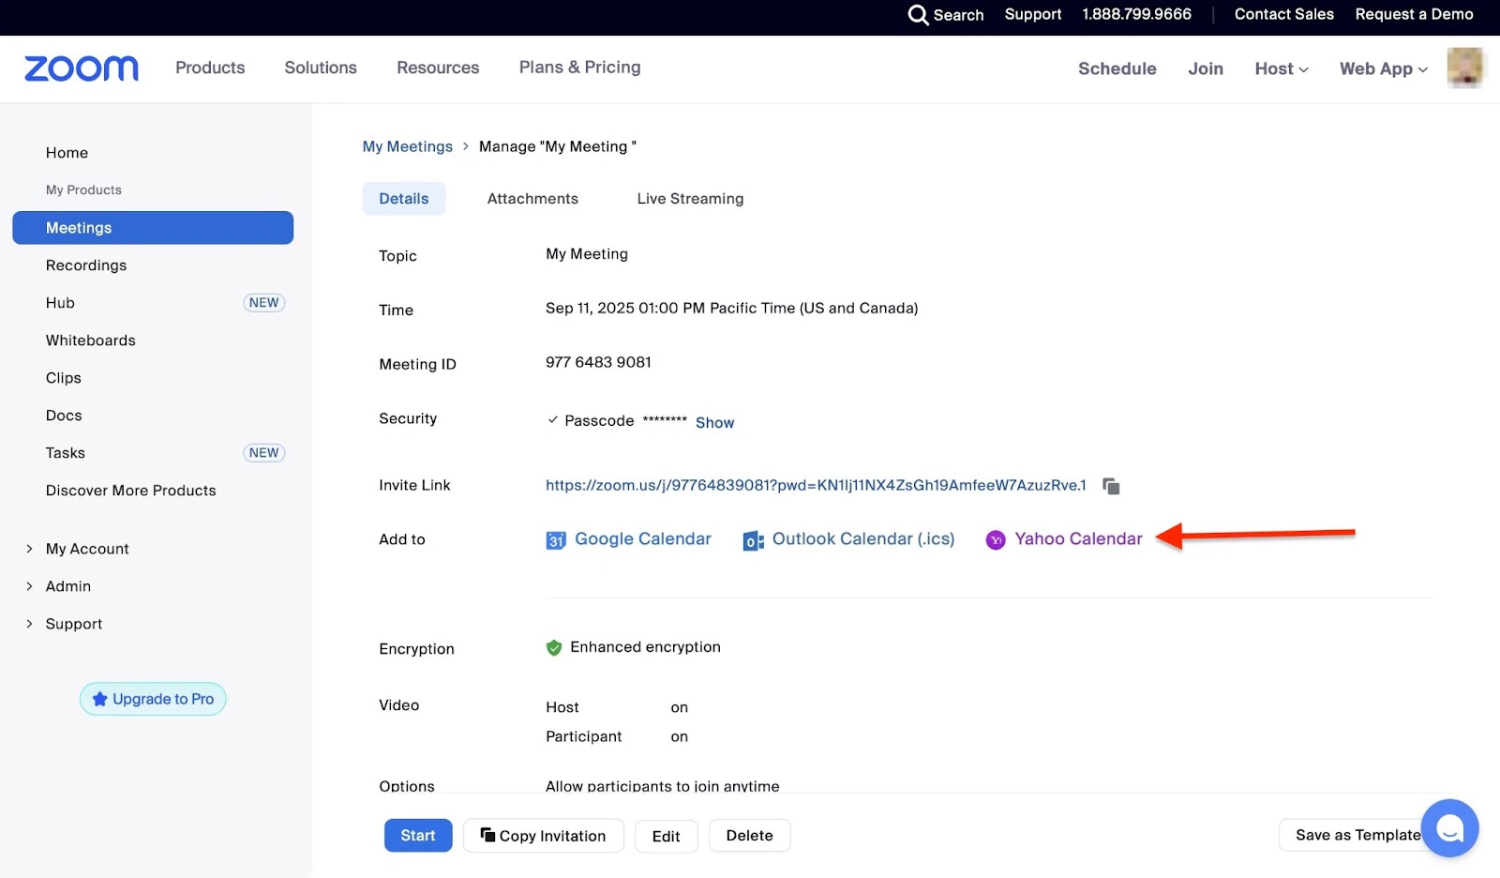Image resolution: width=1500 pixels, height=878 pixels.
Task: Click Upgrade to Pro
Action: tap(153, 699)
